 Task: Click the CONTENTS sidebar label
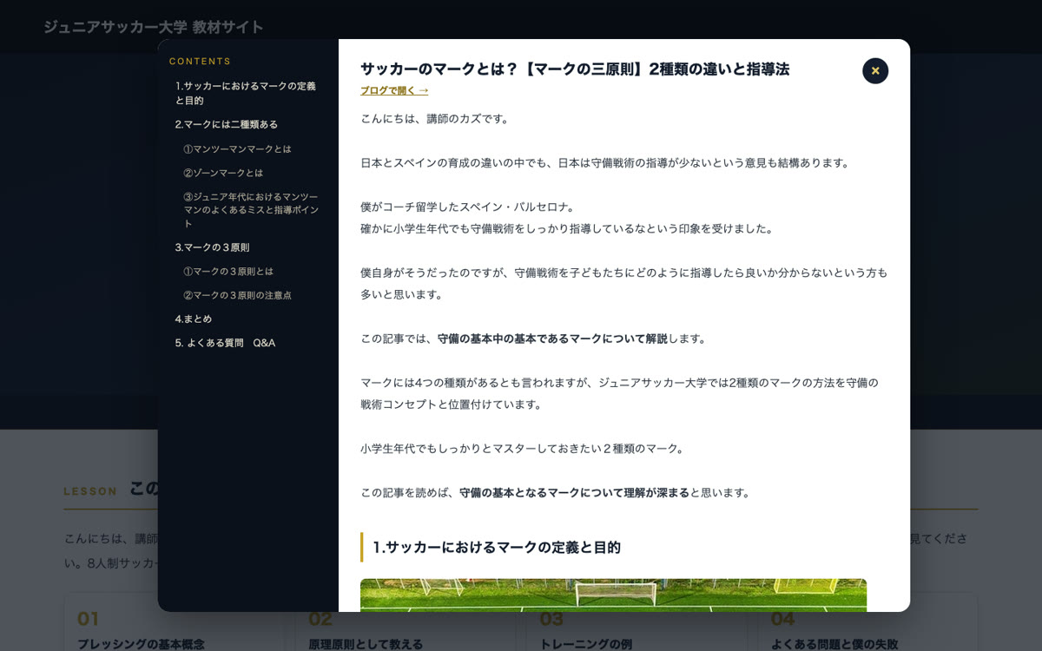coord(201,62)
